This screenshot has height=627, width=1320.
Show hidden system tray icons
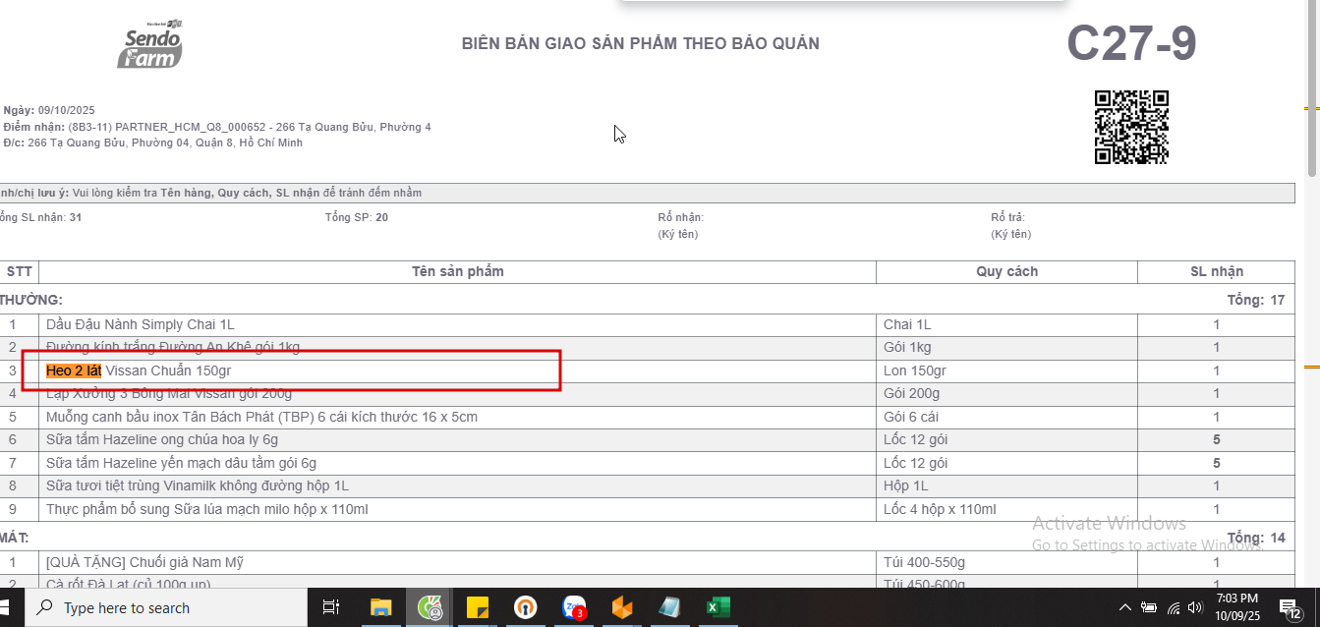point(1125,608)
